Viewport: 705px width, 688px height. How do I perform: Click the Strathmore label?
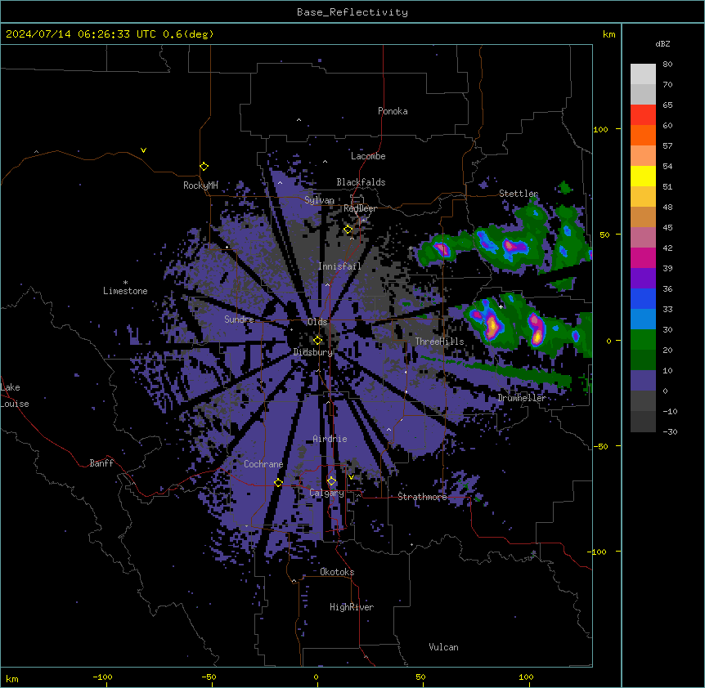point(422,497)
